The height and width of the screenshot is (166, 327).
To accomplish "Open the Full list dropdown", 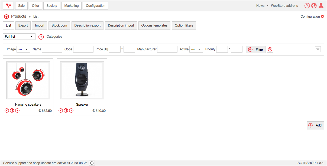I will (x=19, y=37).
